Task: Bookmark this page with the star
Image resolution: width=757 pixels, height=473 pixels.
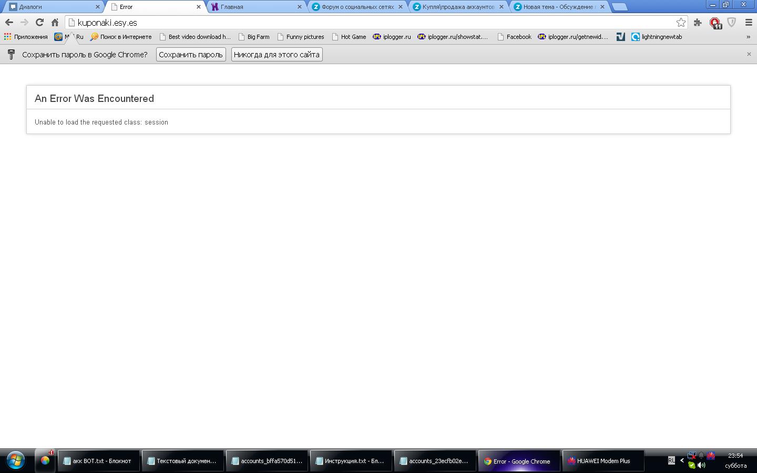Action: coord(681,23)
